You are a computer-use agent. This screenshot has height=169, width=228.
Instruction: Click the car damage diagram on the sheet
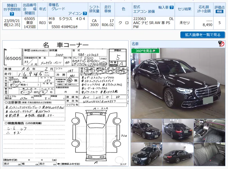click(x=96, y=135)
